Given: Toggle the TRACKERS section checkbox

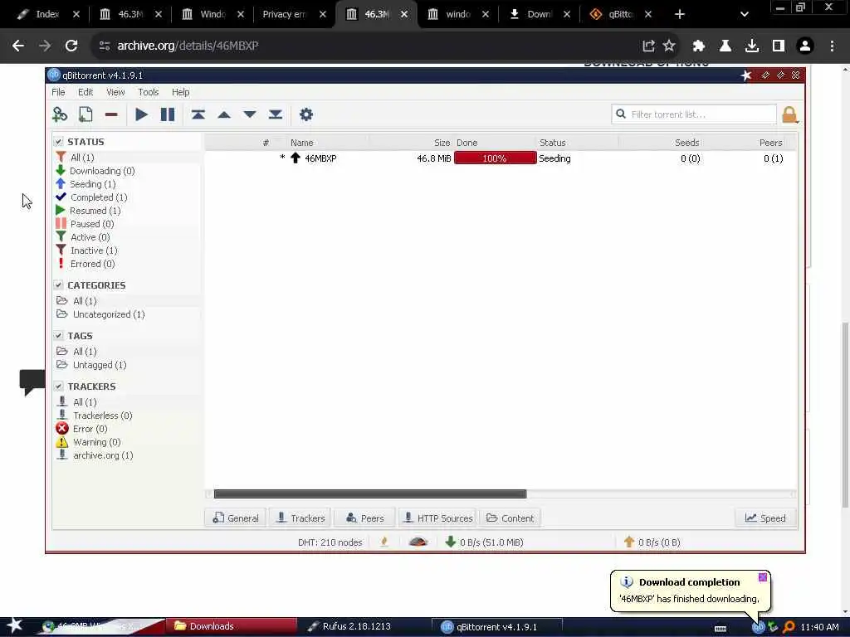Looking at the screenshot, I should [58, 387].
